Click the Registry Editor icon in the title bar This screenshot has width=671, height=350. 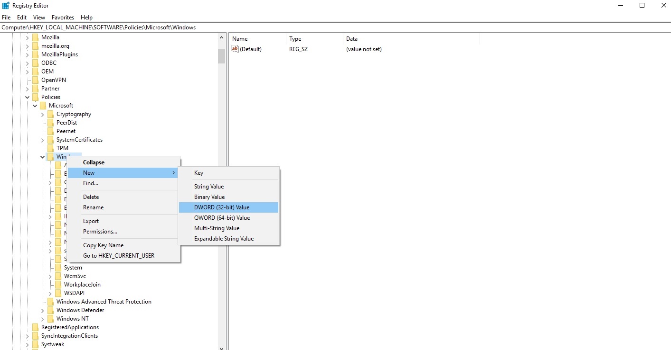[x=5, y=5]
